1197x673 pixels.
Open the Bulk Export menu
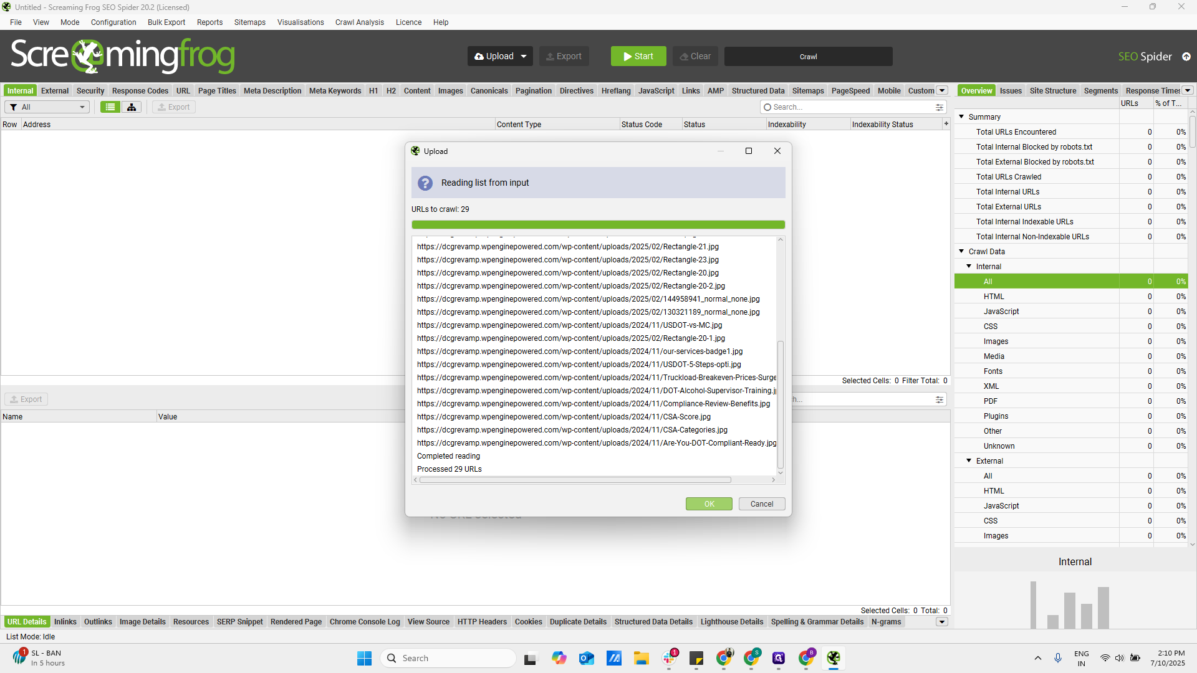click(x=166, y=22)
